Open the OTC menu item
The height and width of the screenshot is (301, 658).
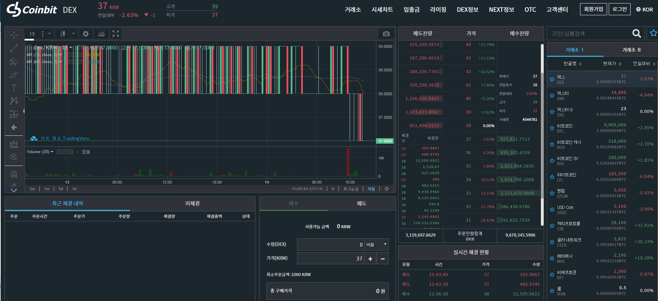530,10
